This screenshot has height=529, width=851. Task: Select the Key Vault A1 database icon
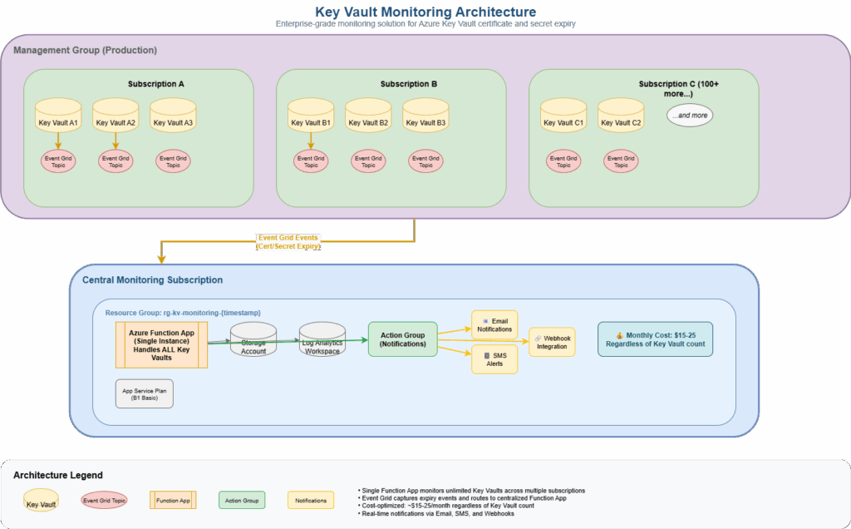click(x=58, y=115)
